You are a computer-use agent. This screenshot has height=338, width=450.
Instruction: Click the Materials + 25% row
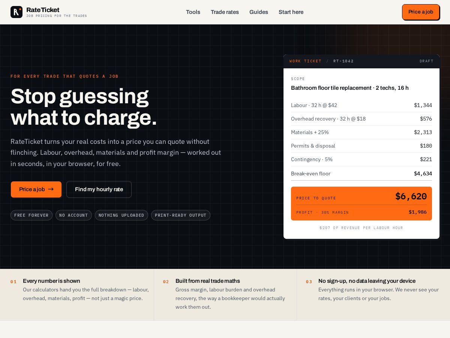coord(361,132)
